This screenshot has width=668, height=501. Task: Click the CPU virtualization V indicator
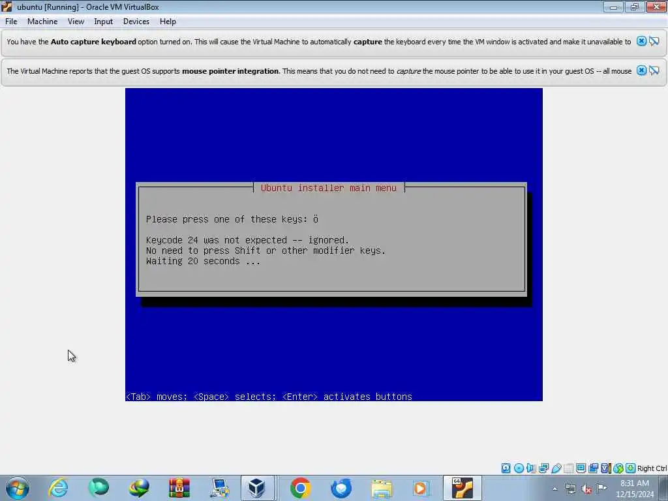[x=605, y=468]
